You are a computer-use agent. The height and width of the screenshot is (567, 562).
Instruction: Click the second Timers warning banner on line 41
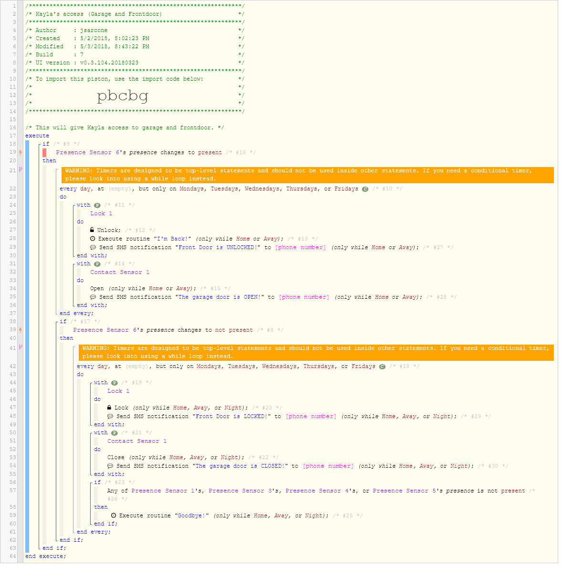[316, 353]
